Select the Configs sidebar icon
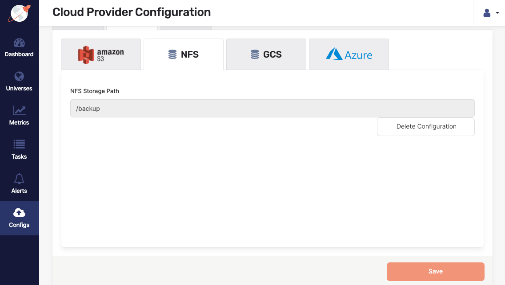The width and height of the screenshot is (505, 285). click(19, 218)
